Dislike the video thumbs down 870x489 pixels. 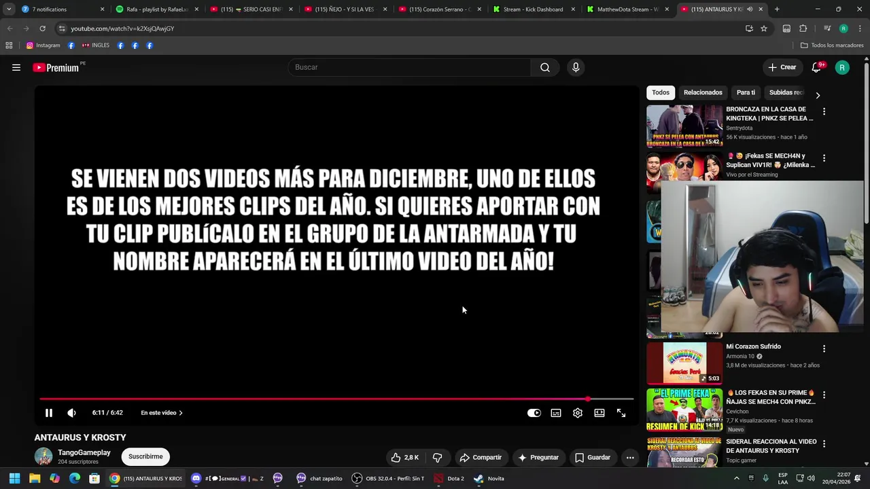point(438,457)
